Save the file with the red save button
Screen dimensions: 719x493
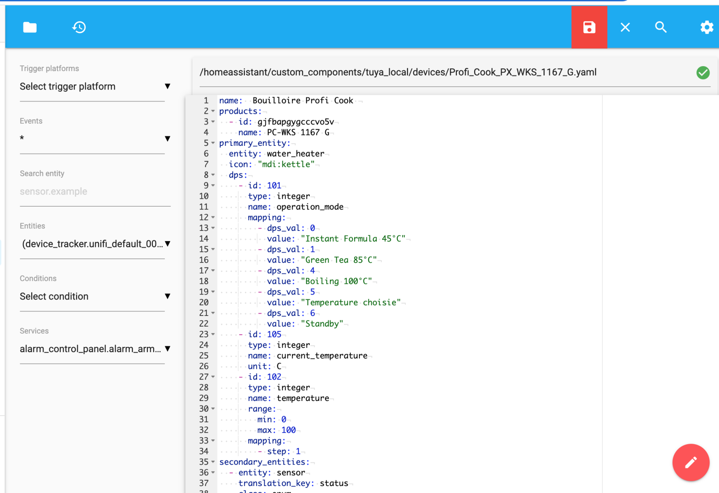tap(589, 27)
